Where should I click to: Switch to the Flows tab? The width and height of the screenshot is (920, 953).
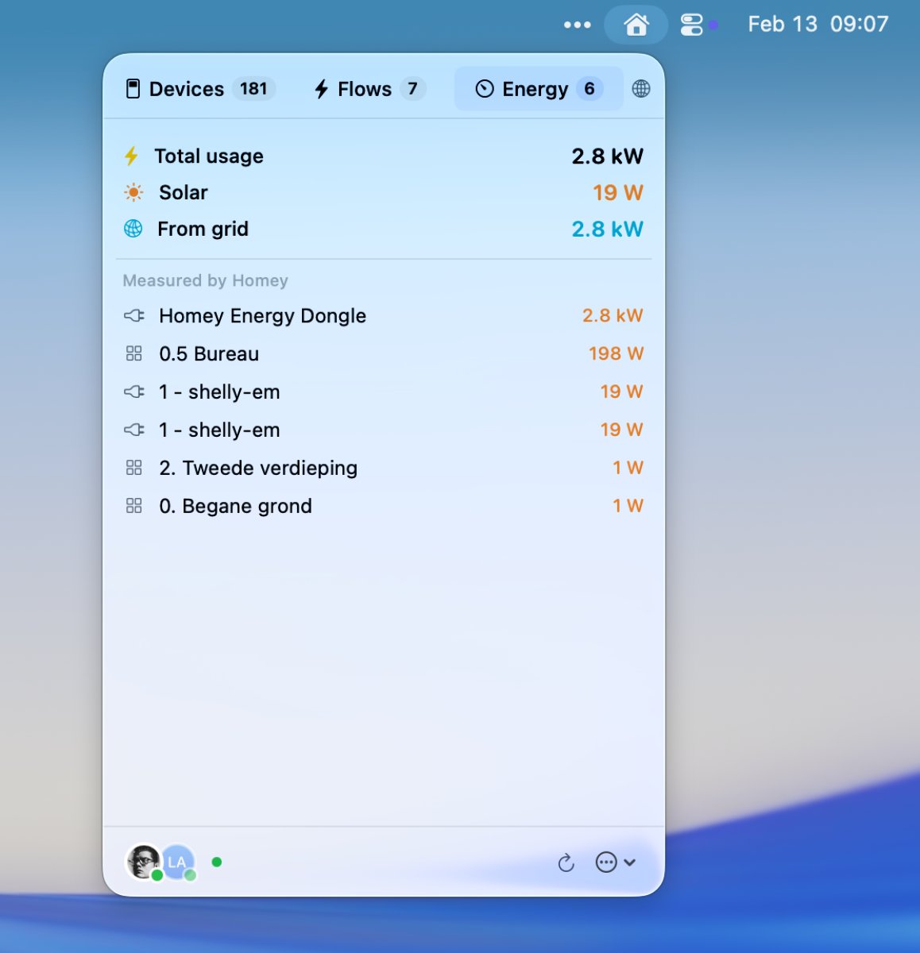coord(369,89)
